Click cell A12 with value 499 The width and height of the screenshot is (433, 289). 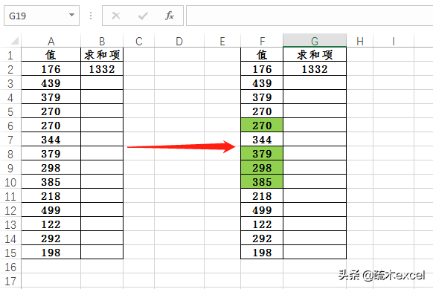pos(51,210)
